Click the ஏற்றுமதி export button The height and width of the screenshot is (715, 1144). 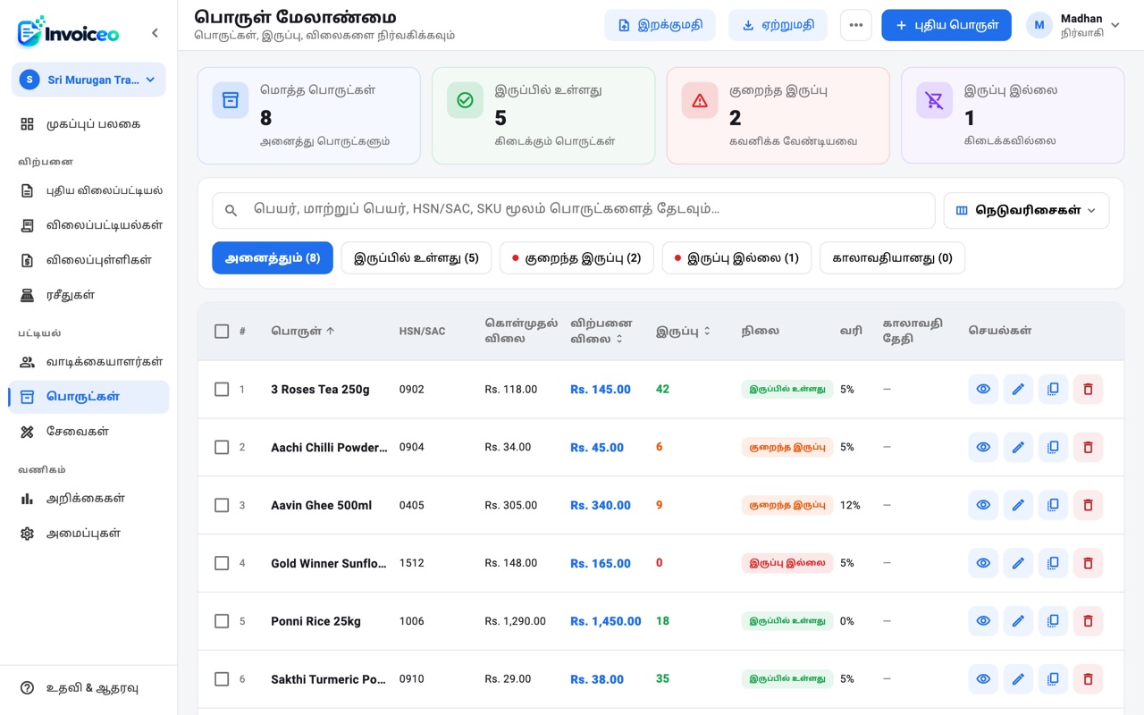pos(778,25)
